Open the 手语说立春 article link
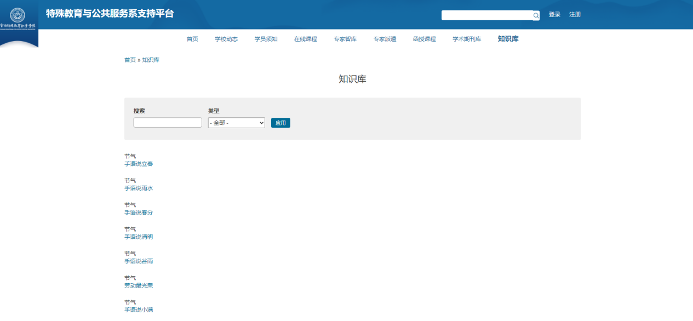This screenshot has width=693, height=321. [139, 164]
